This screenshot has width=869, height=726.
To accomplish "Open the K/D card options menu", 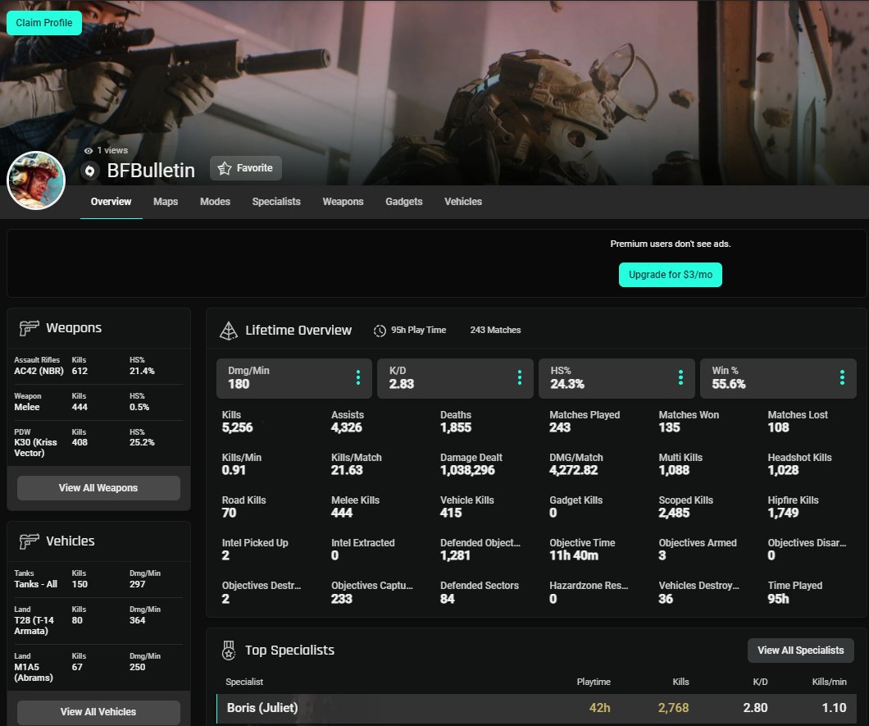I will pyautogui.click(x=519, y=377).
